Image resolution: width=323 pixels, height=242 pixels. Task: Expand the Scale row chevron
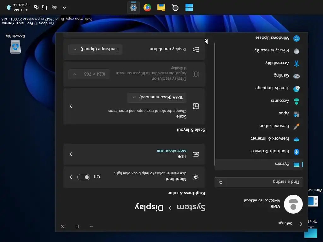[71, 106]
